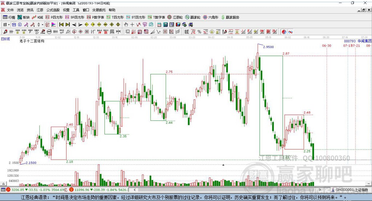The image size is (372, 201).
Task: Click the red floppy save icon
Action: (x=178, y=25)
